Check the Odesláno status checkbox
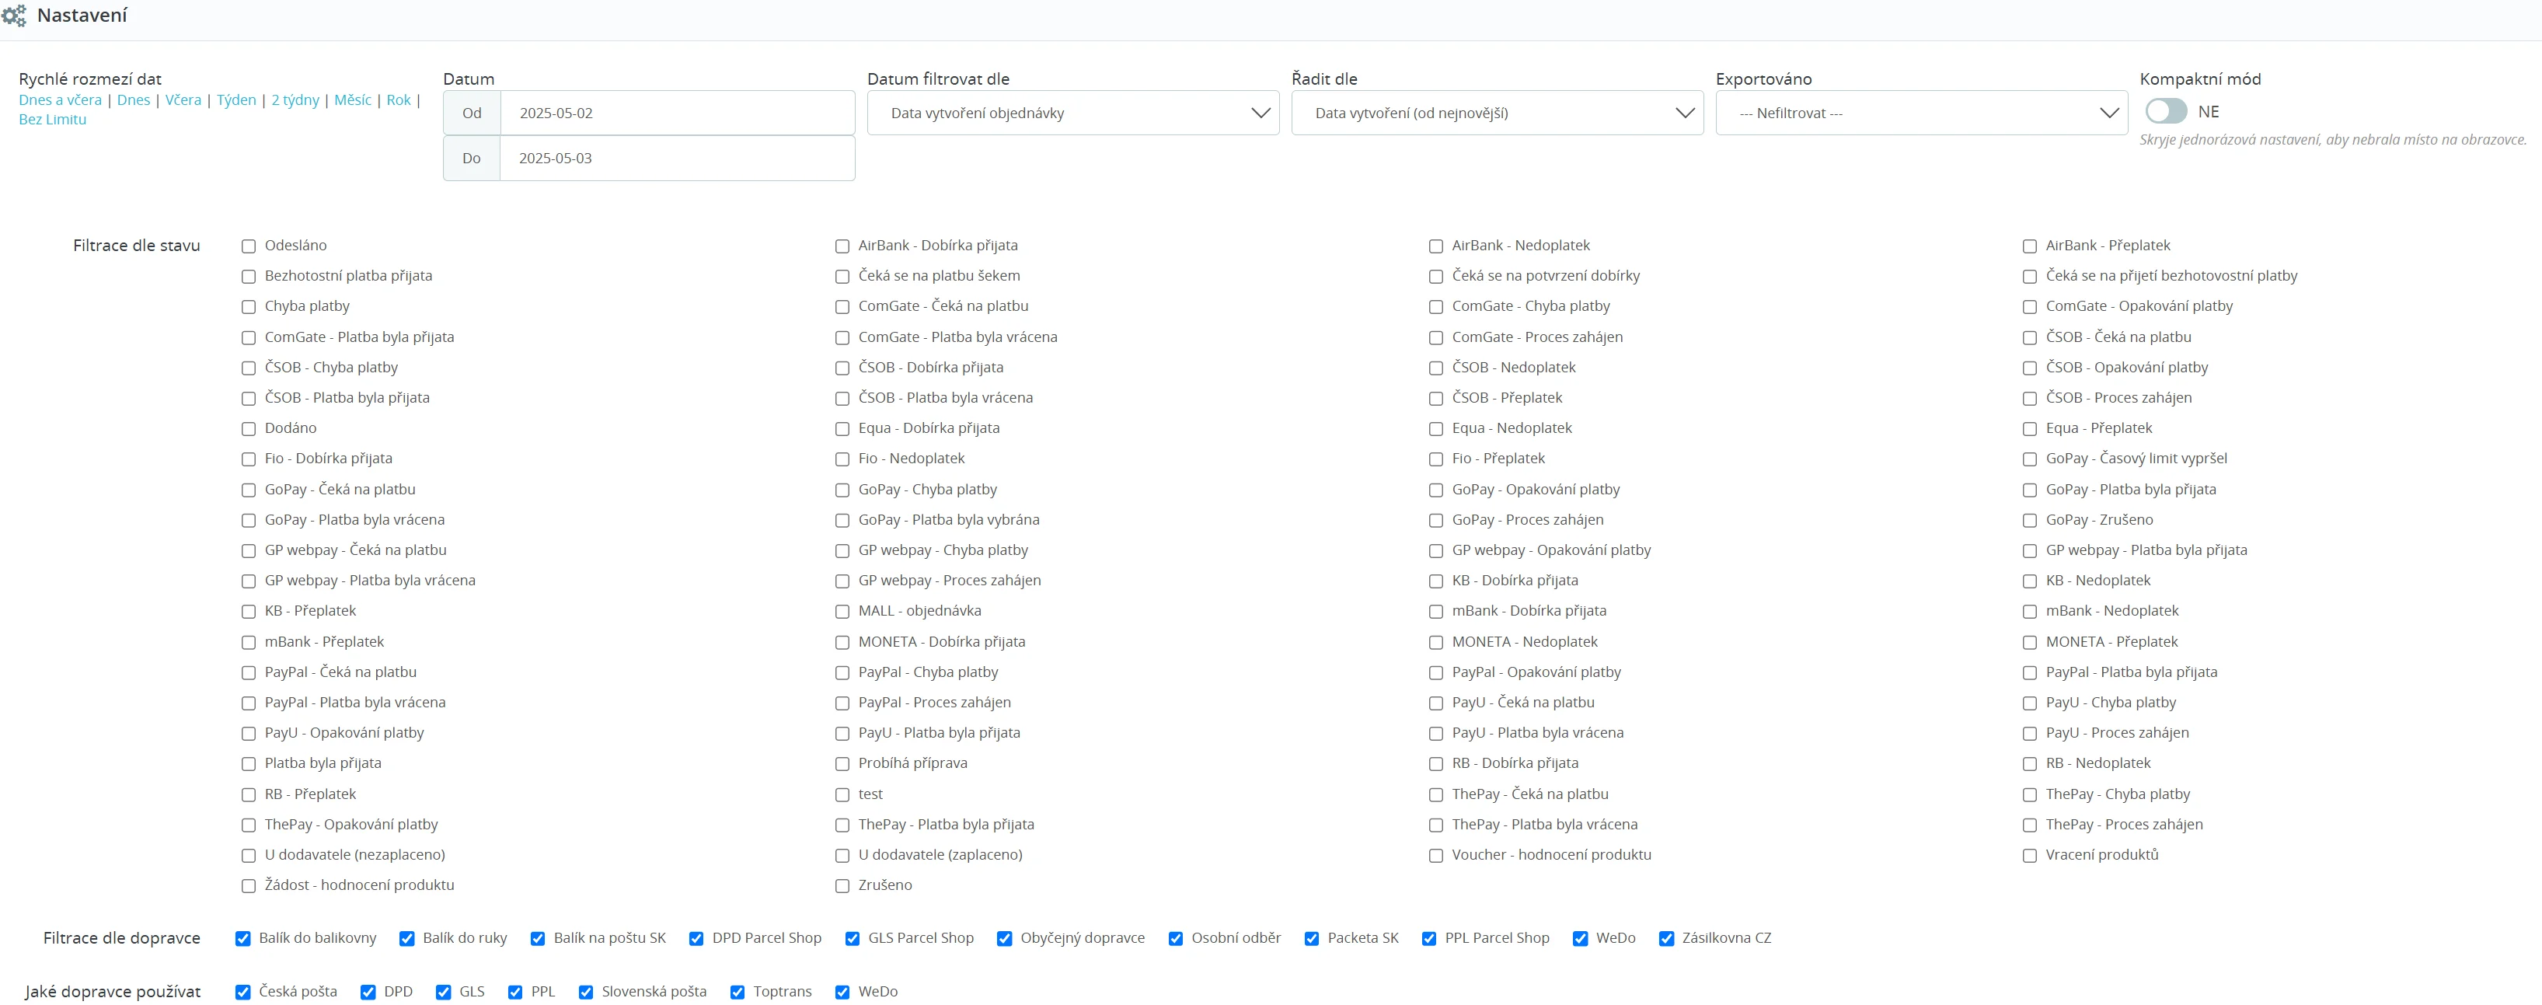The image size is (2542, 1005). coord(249,247)
